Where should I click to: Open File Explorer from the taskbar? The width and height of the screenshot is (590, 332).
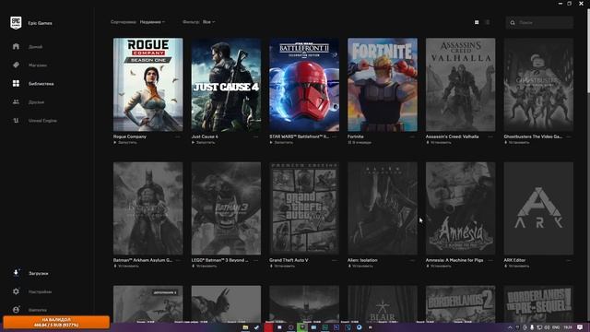pos(245,327)
